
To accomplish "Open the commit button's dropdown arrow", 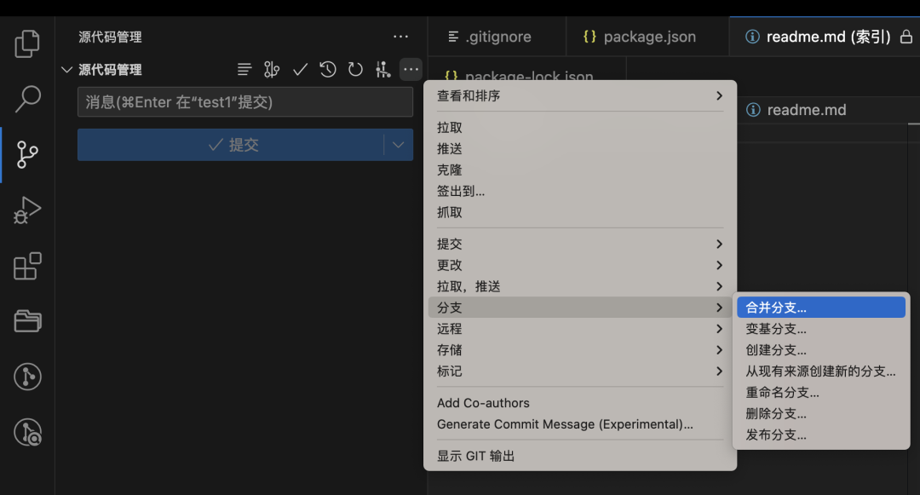I will (x=397, y=145).
